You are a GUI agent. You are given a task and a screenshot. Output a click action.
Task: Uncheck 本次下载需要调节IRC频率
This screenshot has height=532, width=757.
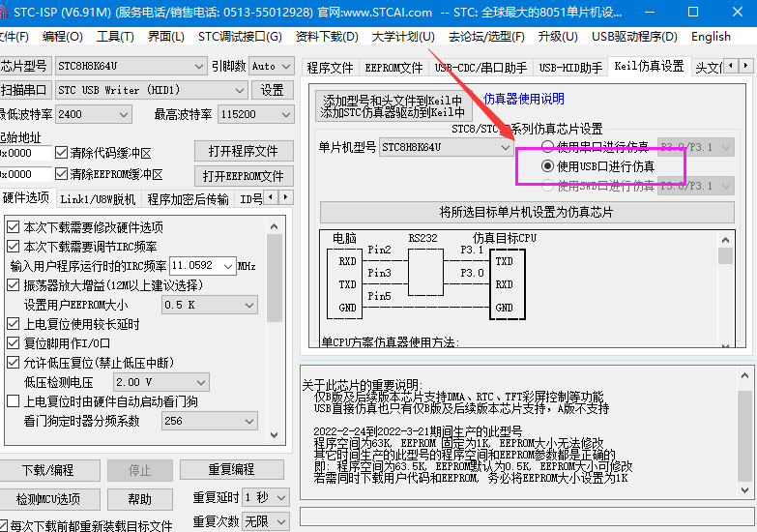coord(14,247)
